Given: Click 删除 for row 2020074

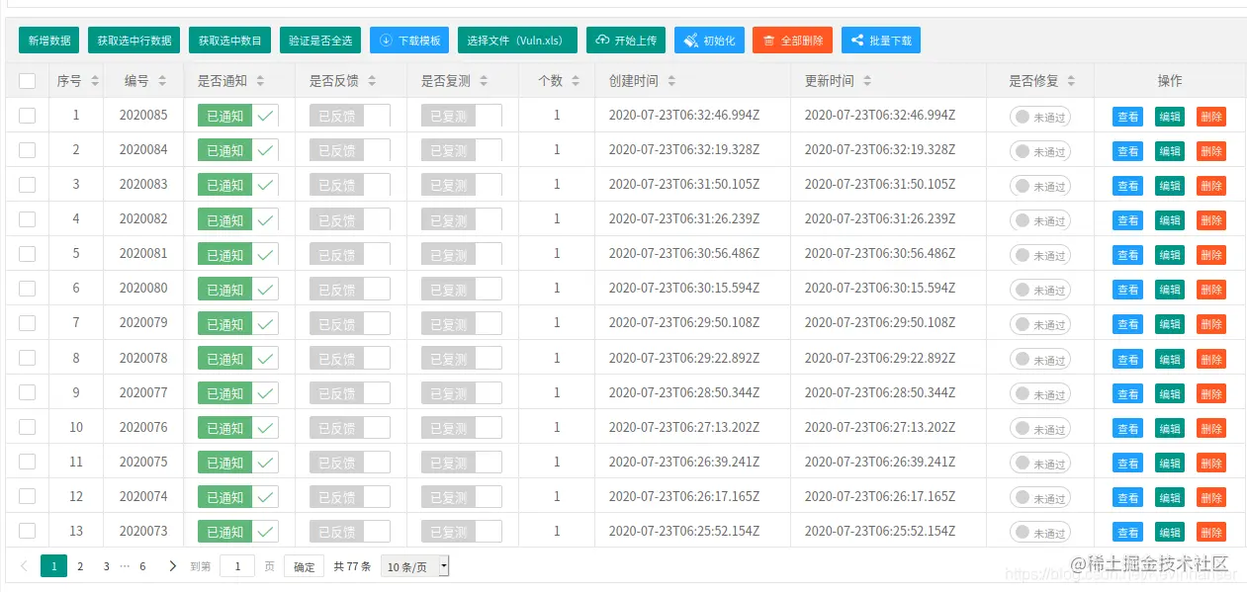Looking at the screenshot, I should (x=1211, y=497).
